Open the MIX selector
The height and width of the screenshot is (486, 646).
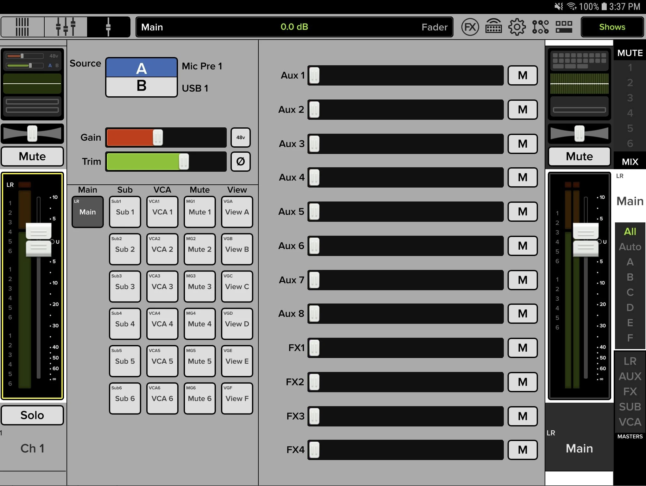click(x=630, y=162)
